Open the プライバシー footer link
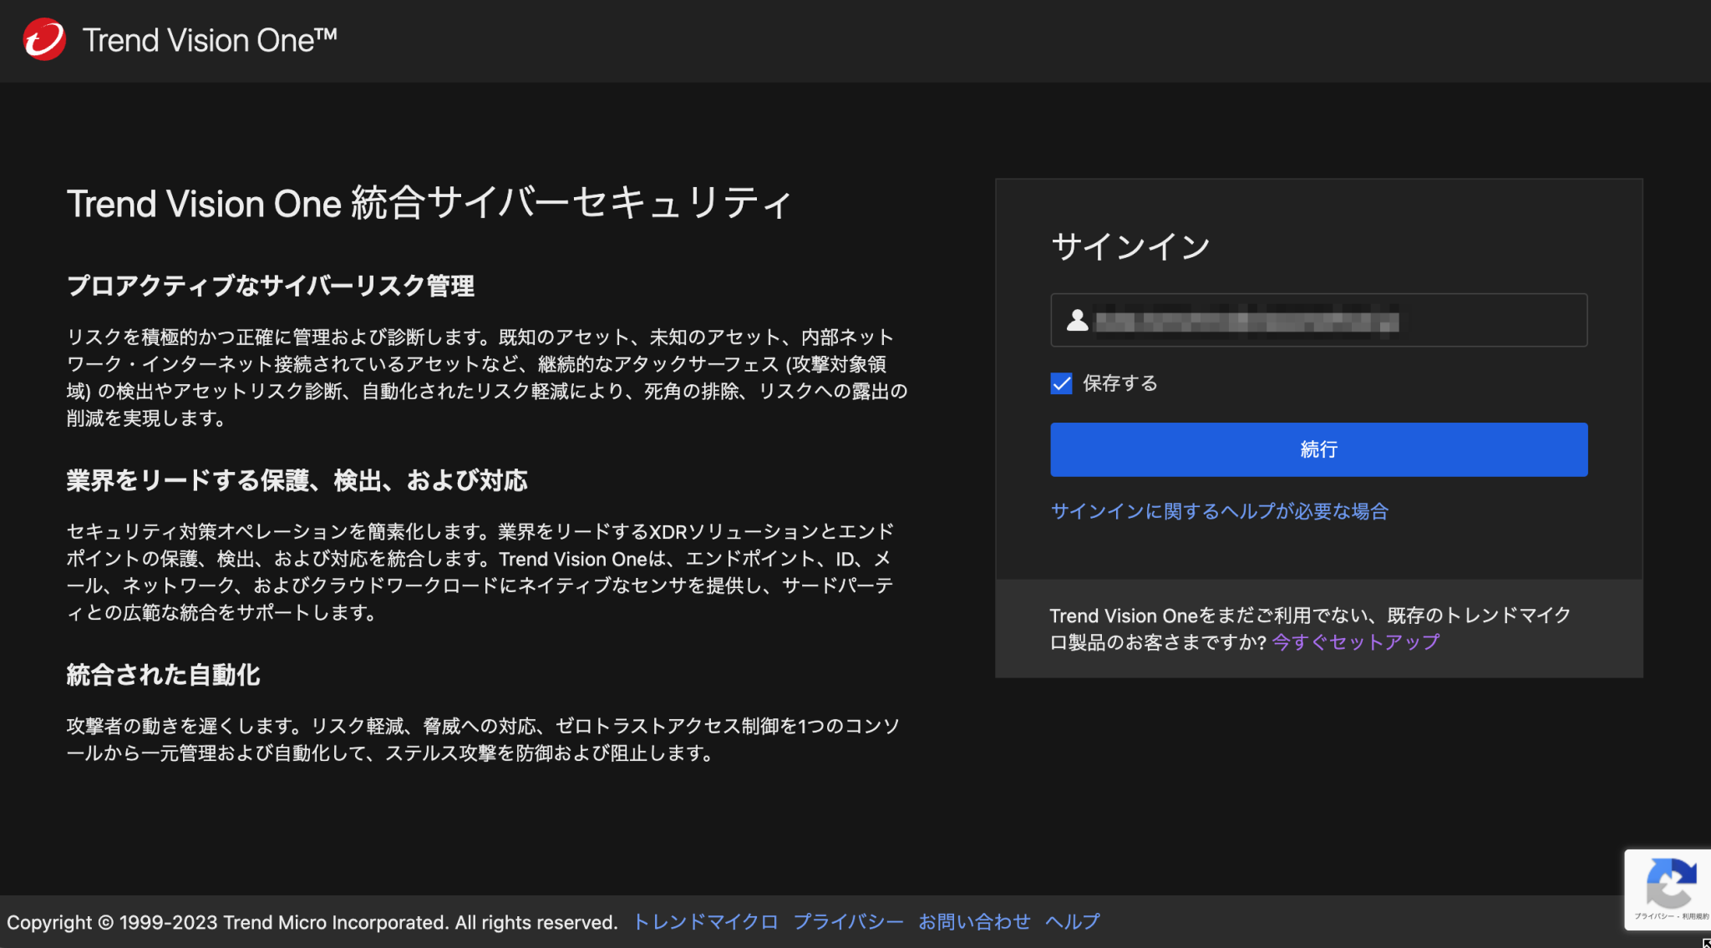 [849, 922]
